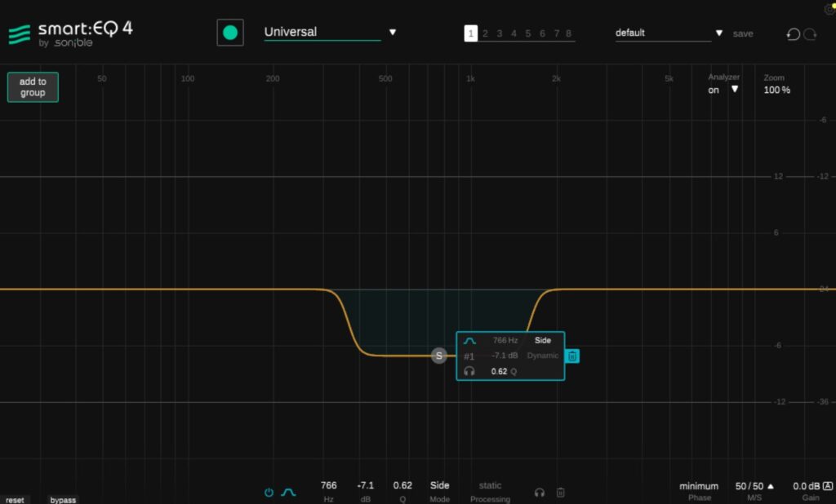This screenshot has height=504, width=836.
Task: Open settings via the gear icon
Action: [x=829, y=9]
